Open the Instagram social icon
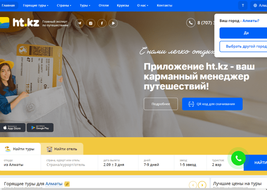The image size is (267, 190). [x=90, y=23]
